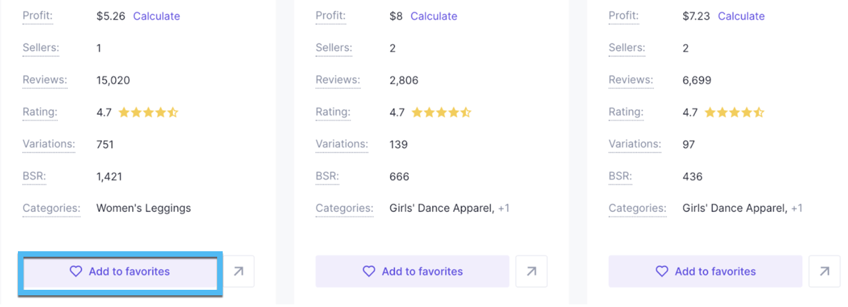Click Girls' Dance Apparel in the BSR 666 card
The height and width of the screenshot is (307, 848).
(441, 208)
